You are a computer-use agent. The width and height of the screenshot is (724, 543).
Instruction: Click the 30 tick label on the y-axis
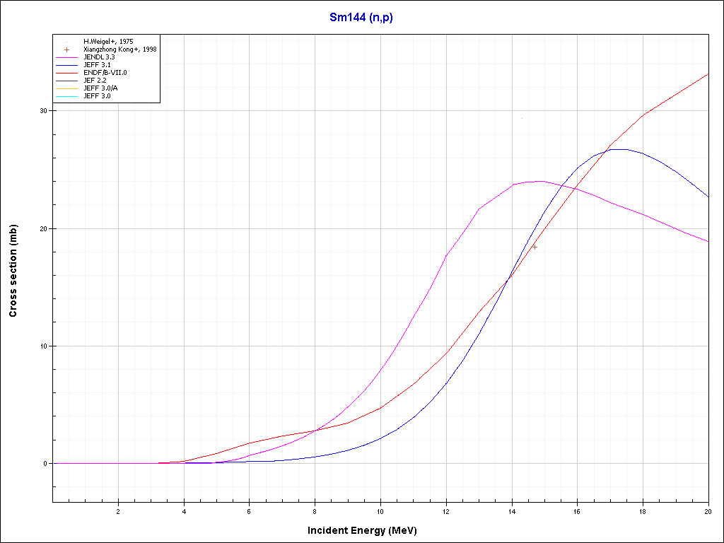[43, 111]
